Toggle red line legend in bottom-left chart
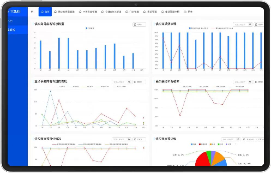This screenshot has height=173, width=271. click(64, 144)
